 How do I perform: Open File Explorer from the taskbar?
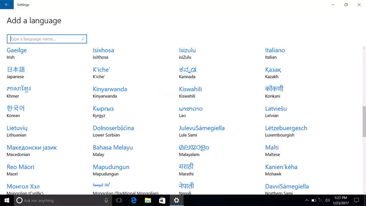coord(148,200)
